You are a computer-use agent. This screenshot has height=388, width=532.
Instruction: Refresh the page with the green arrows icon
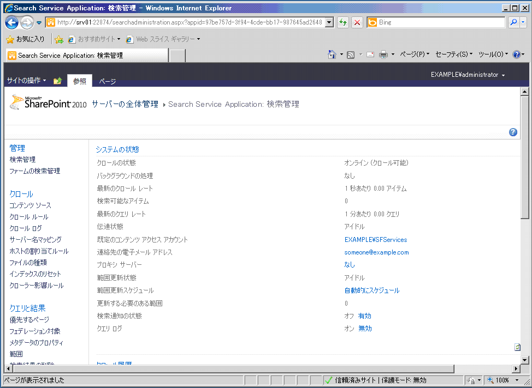point(343,22)
